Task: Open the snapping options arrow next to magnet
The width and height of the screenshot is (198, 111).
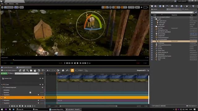Action: [75, 71]
